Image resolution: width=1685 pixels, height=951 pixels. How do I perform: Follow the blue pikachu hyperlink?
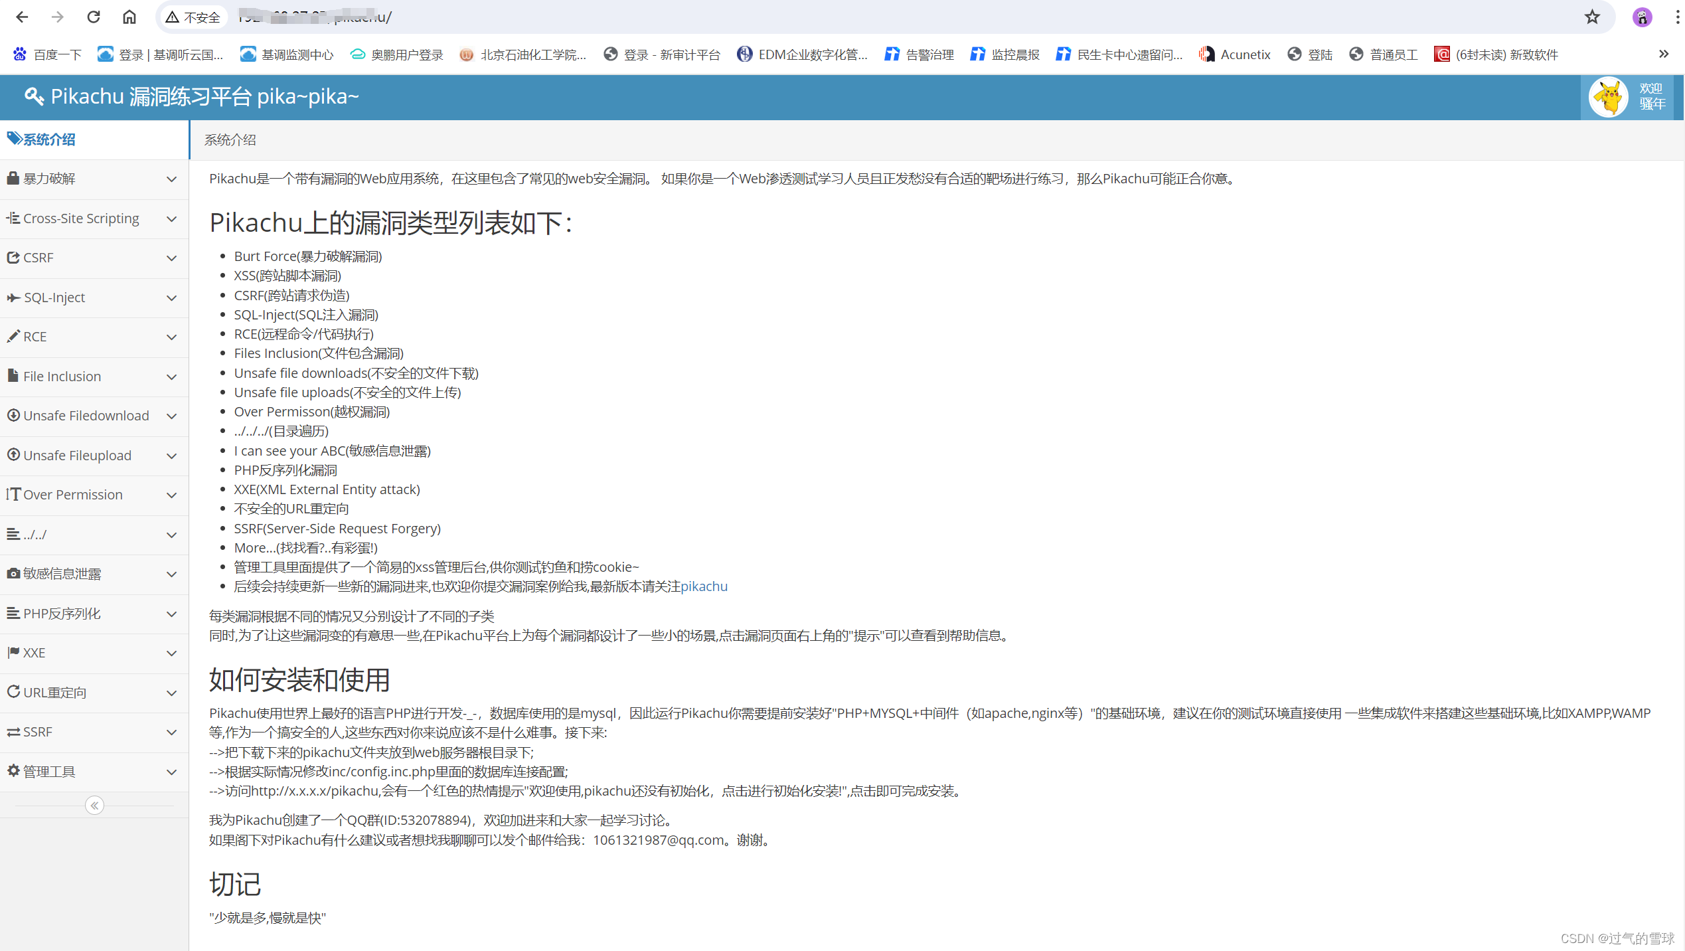pyautogui.click(x=704, y=586)
